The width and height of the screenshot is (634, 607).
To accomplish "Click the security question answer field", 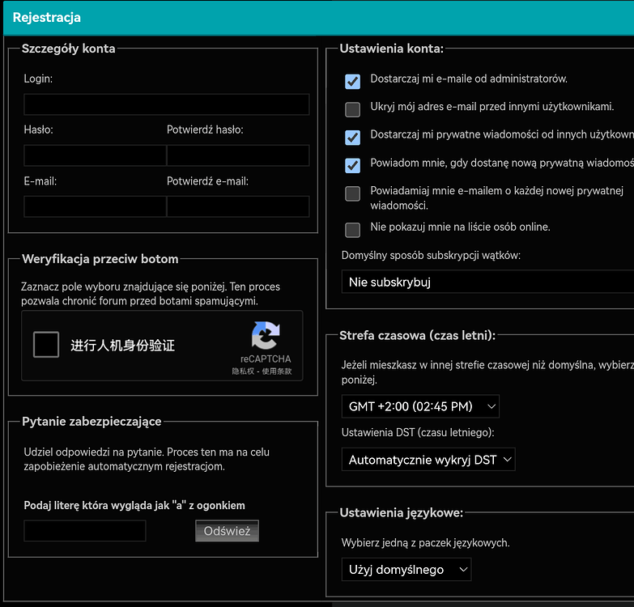I will click(85, 531).
